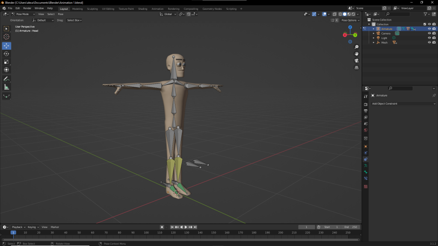Screen dimensions: 438x246
Task: Open the Pose Mode dropdown
Action: [24, 14]
